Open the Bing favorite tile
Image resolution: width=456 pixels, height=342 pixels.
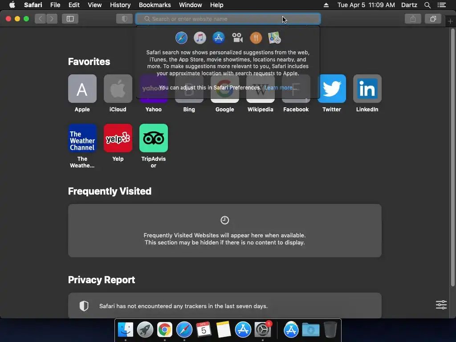[189, 89]
